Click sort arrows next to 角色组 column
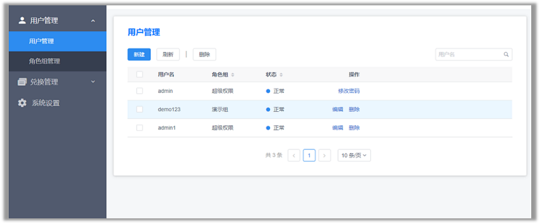This screenshot has height=224, width=540. pyautogui.click(x=233, y=75)
